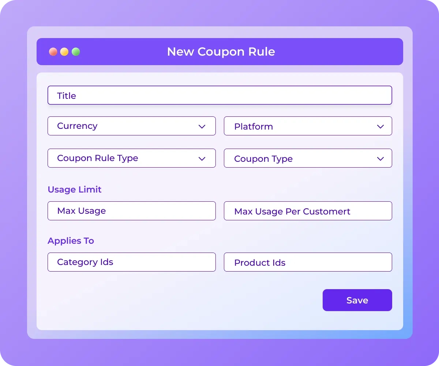Click the Max Usage Per Customert field
This screenshot has width=439, height=366.
(308, 211)
